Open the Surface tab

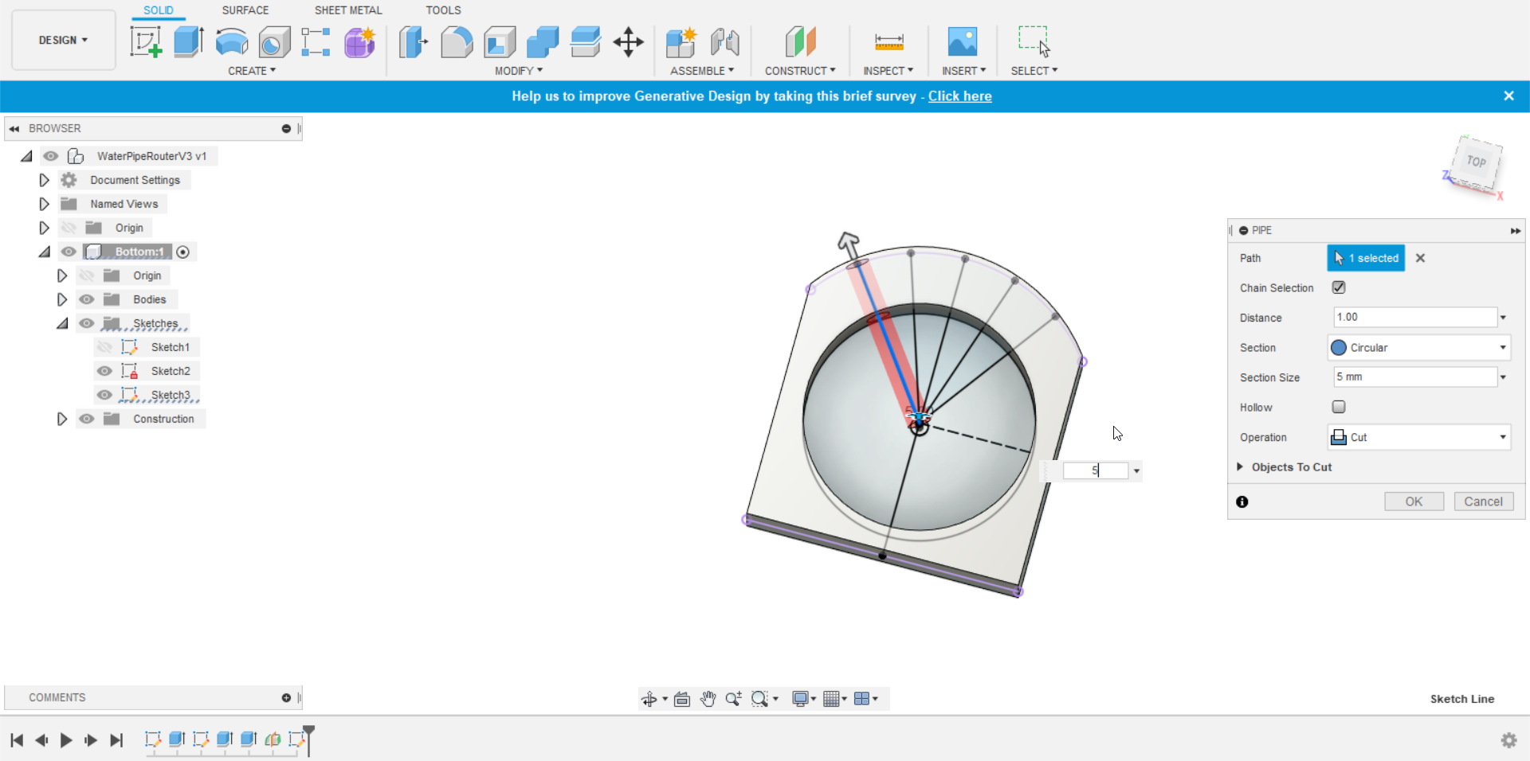pyautogui.click(x=245, y=10)
